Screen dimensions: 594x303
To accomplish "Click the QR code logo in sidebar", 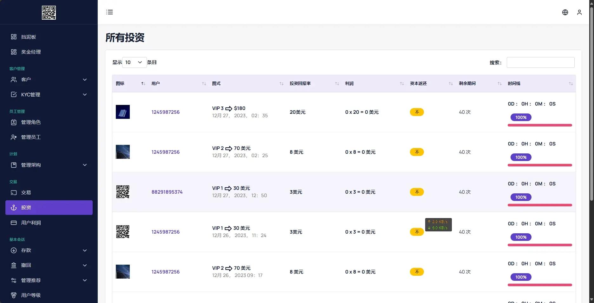I will 49,13.
